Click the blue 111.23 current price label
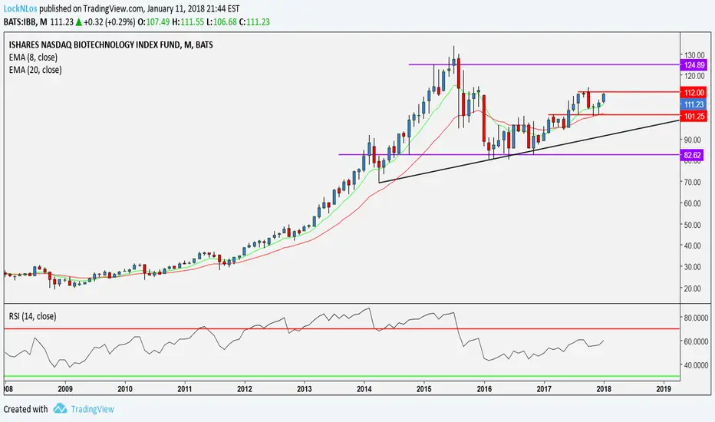The width and height of the screenshot is (715, 422). coord(694,104)
